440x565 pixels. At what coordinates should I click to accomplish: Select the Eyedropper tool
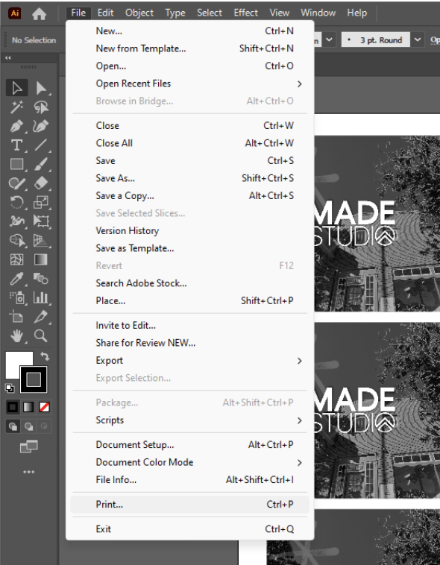pos(17,279)
